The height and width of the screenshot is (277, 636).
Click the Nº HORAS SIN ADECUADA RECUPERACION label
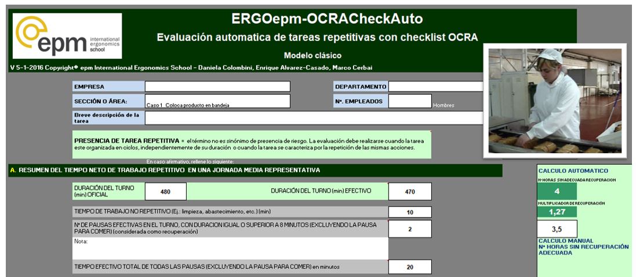pyautogui.click(x=577, y=179)
